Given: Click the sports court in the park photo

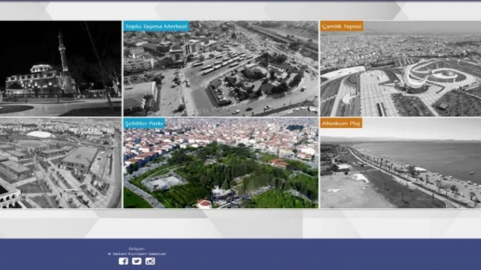Looking at the screenshot, I should (x=164, y=183).
